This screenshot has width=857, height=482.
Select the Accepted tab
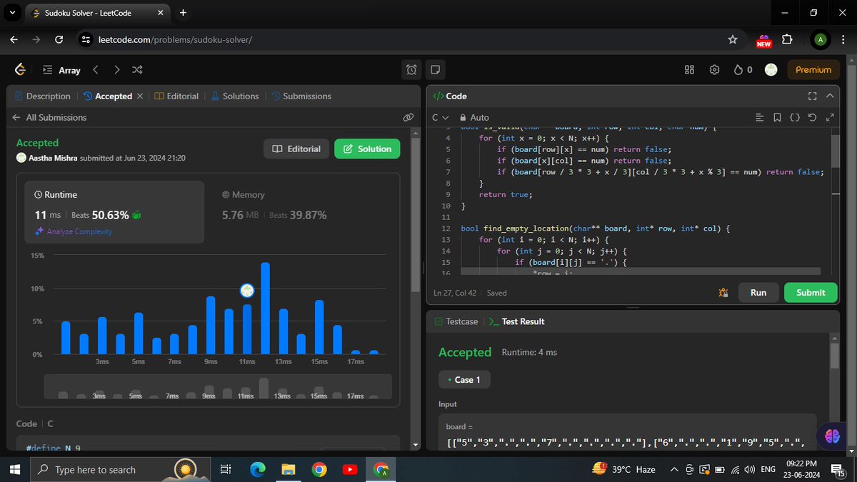coord(108,96)
